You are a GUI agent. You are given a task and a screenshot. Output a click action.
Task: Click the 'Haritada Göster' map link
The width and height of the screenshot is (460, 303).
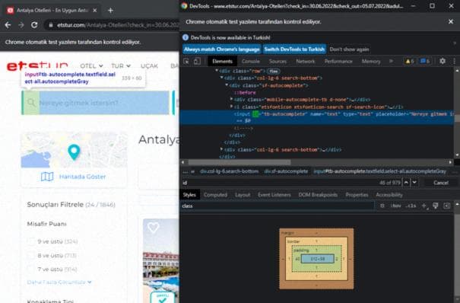82,177
